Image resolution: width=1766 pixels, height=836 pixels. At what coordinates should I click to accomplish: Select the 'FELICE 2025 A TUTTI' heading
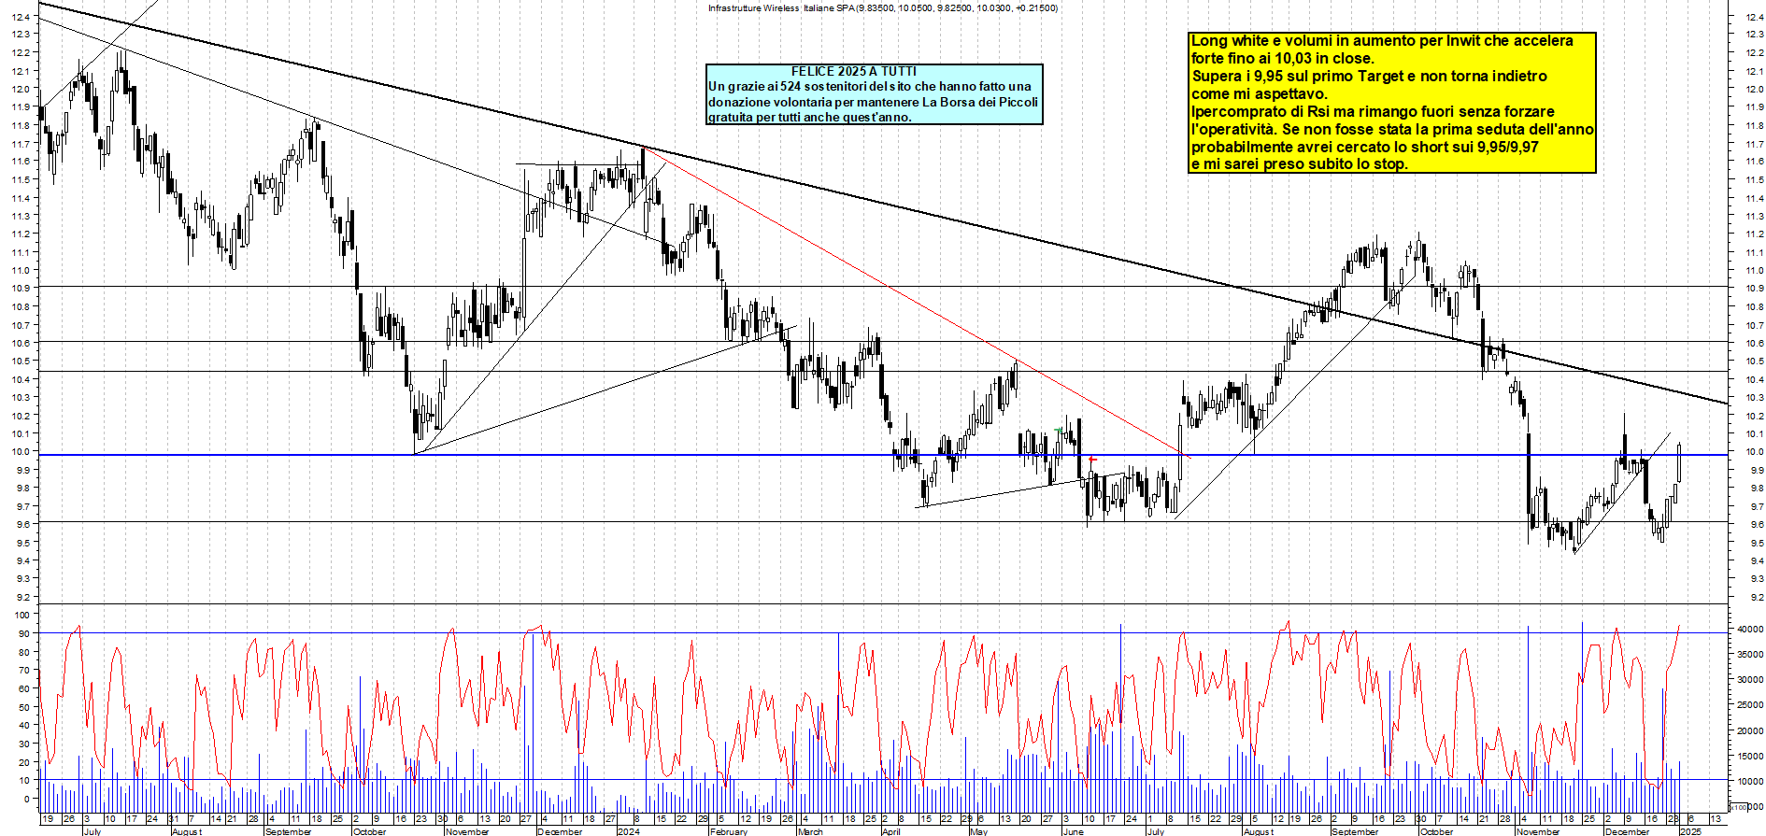tap(854, 71)
